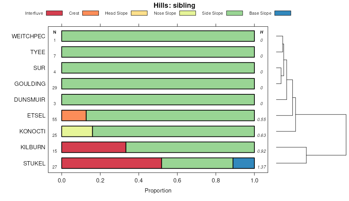The height and width of the screenshot is (201, 349).
Task: Click the orange Crest legend swatch
Action: tap(91, 13)
